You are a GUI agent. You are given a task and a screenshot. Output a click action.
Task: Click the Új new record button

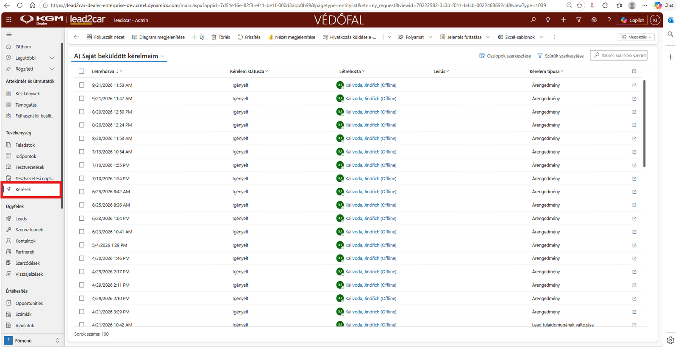coord(198,37)
